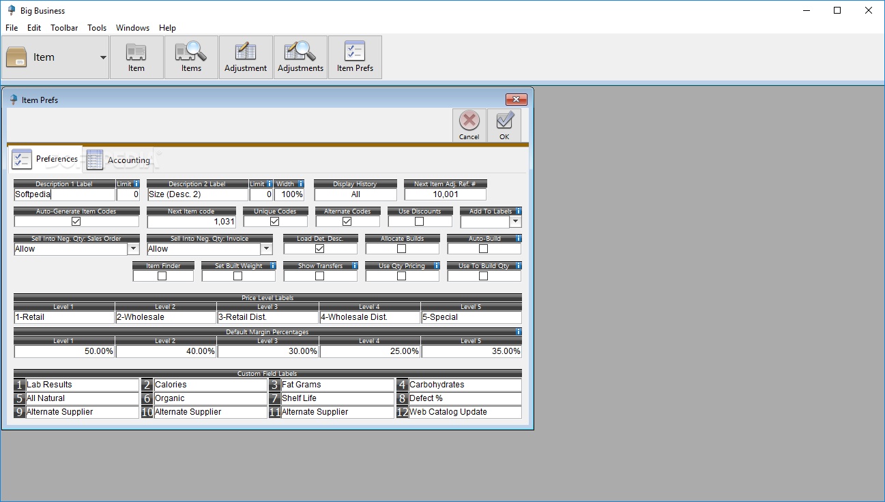
Task: Click Description 1 Label field with Softpedia
Action: pos(64,194)
